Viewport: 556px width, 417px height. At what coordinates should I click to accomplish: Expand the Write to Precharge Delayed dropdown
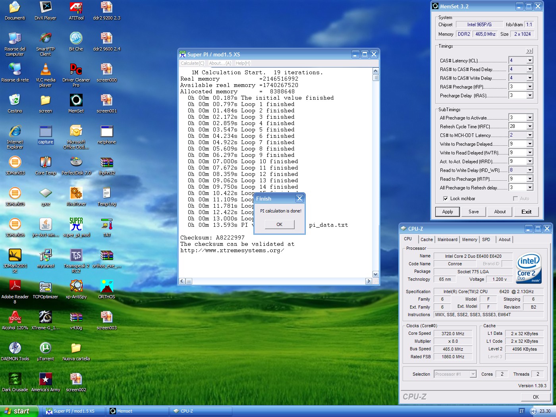tap(530, 144)
